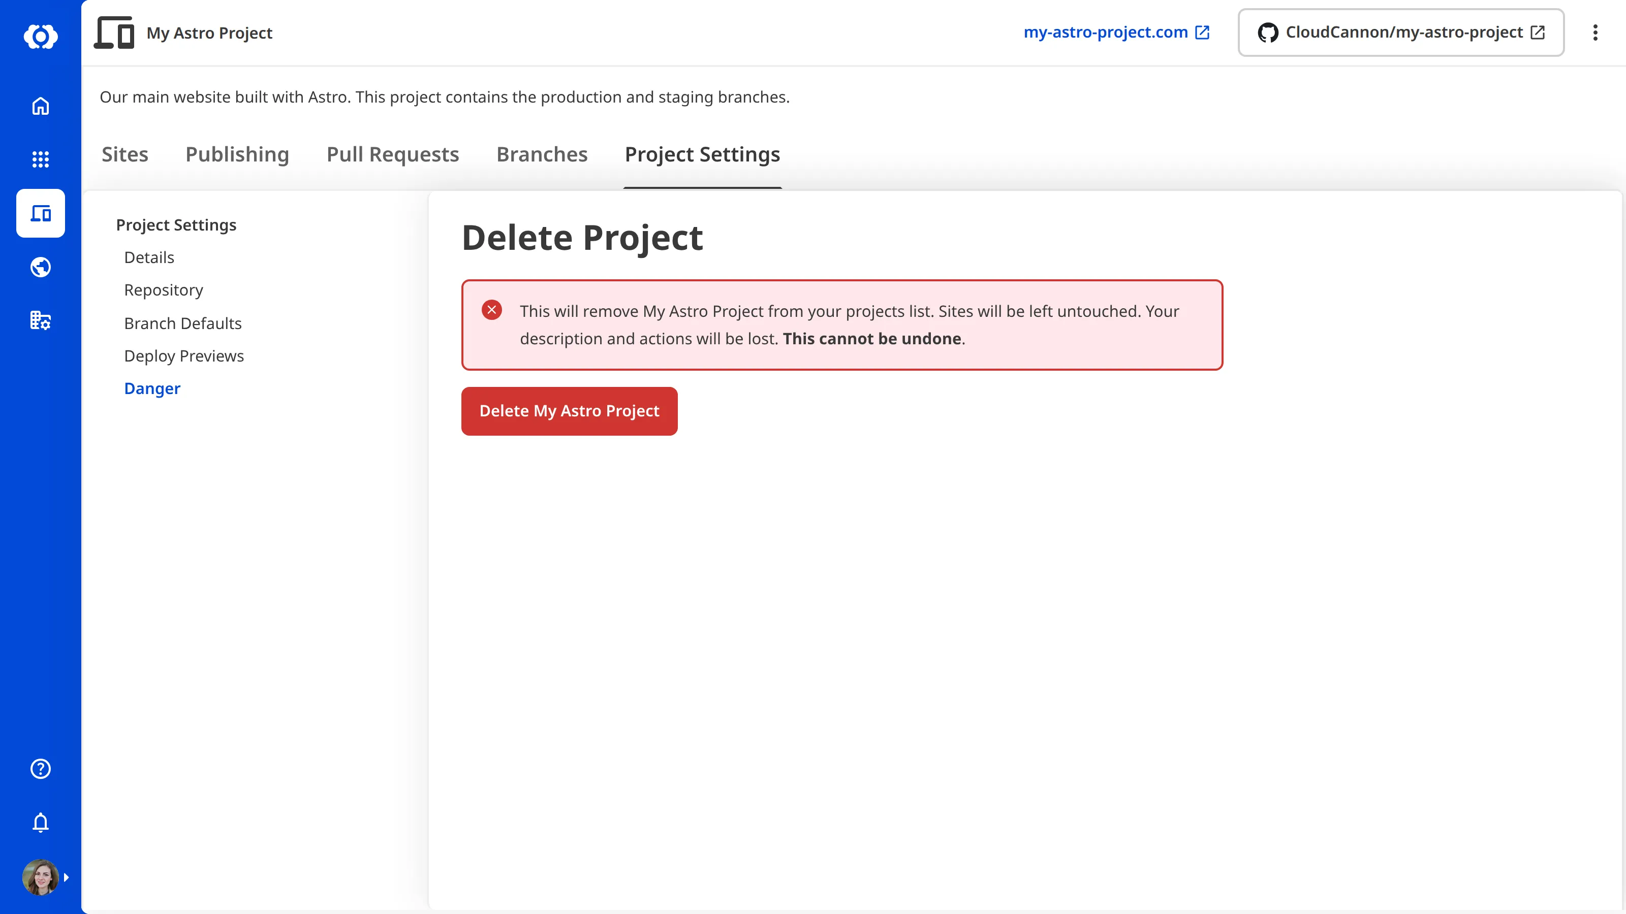This screenshot has width=1626, height=914.
Task: Click the Project Settings sidebar heading
Action: (x=176, y=224)
